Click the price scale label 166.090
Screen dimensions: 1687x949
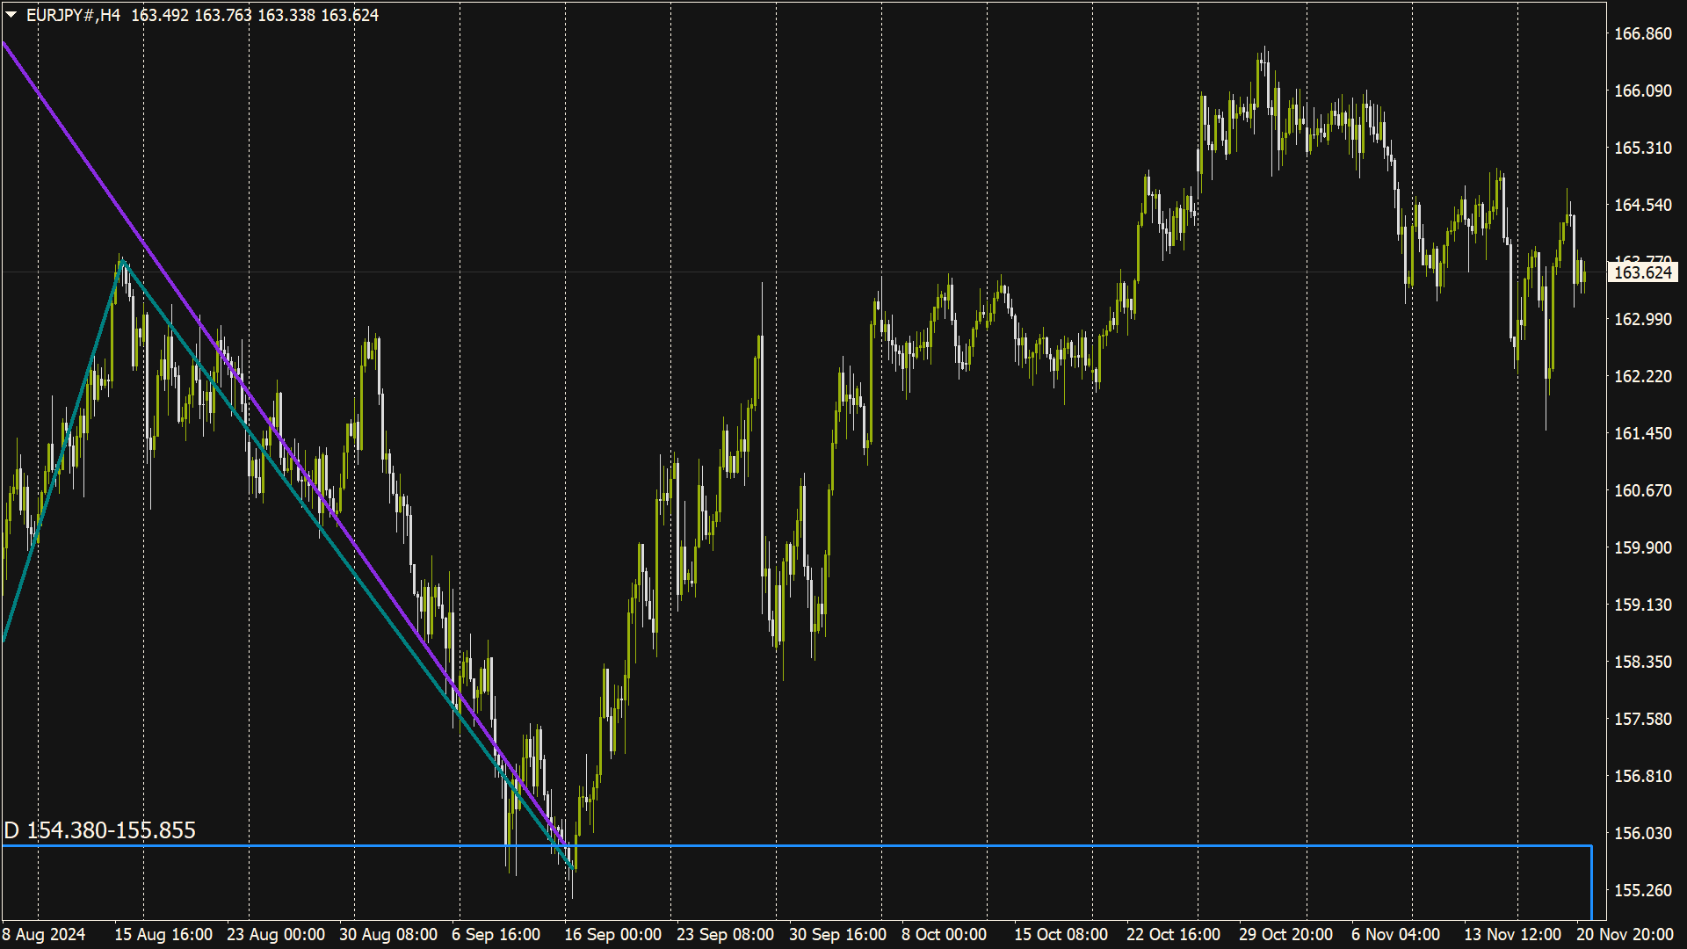tap(1643, 91)
